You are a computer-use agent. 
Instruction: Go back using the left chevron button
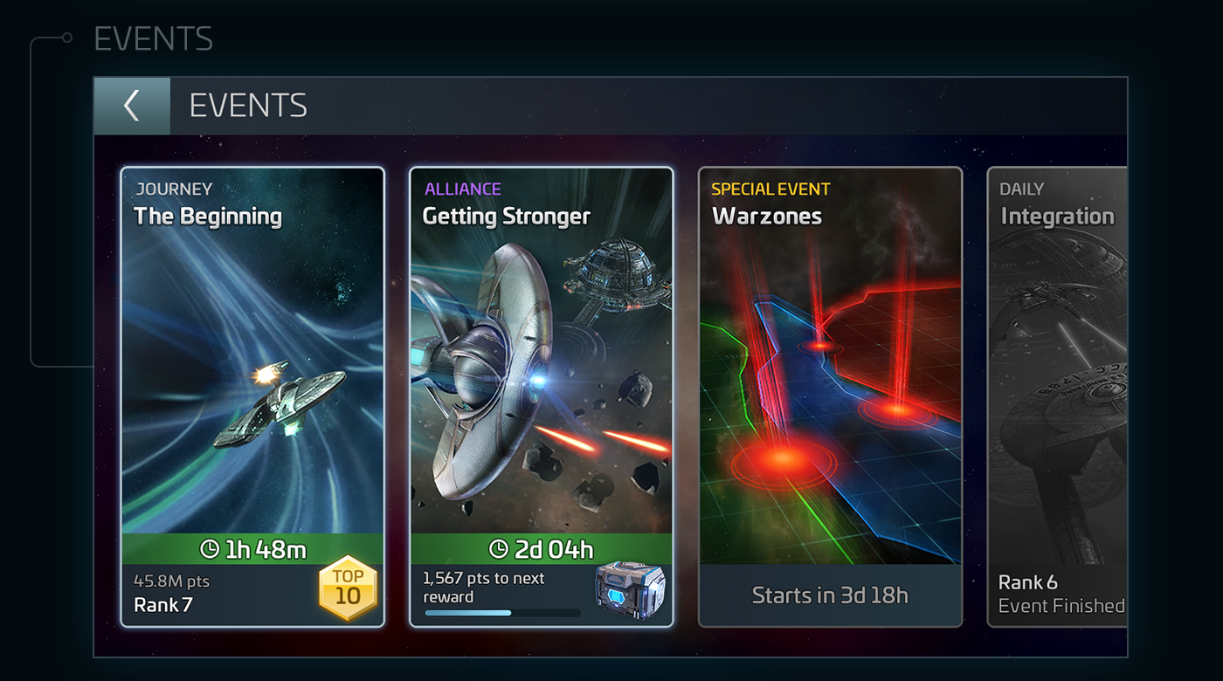132,106
